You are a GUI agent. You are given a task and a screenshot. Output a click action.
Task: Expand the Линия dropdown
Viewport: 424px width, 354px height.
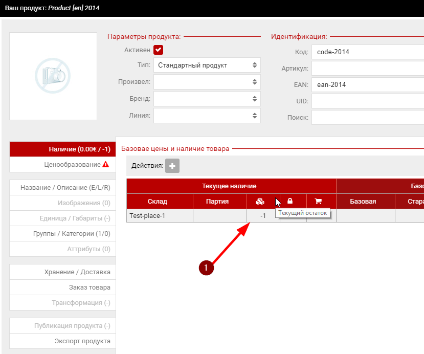tap(207, 116)
